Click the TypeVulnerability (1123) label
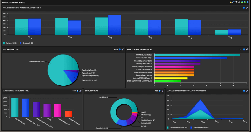This screenshot has height=132, width=251. (x=89, y=80)
